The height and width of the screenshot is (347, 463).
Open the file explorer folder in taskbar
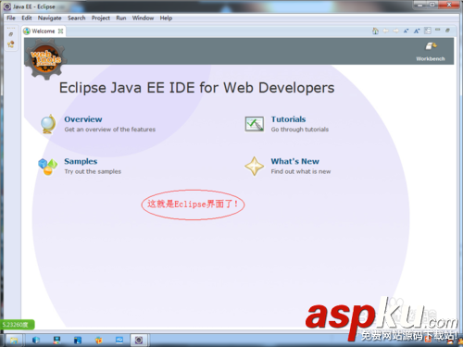click(x=14, y=341)
